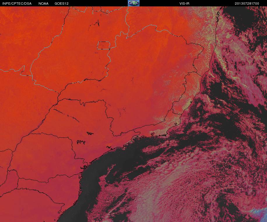267x222 pixels.
Task: Click the VIS-IR channel label
Action: coord(184,3)
